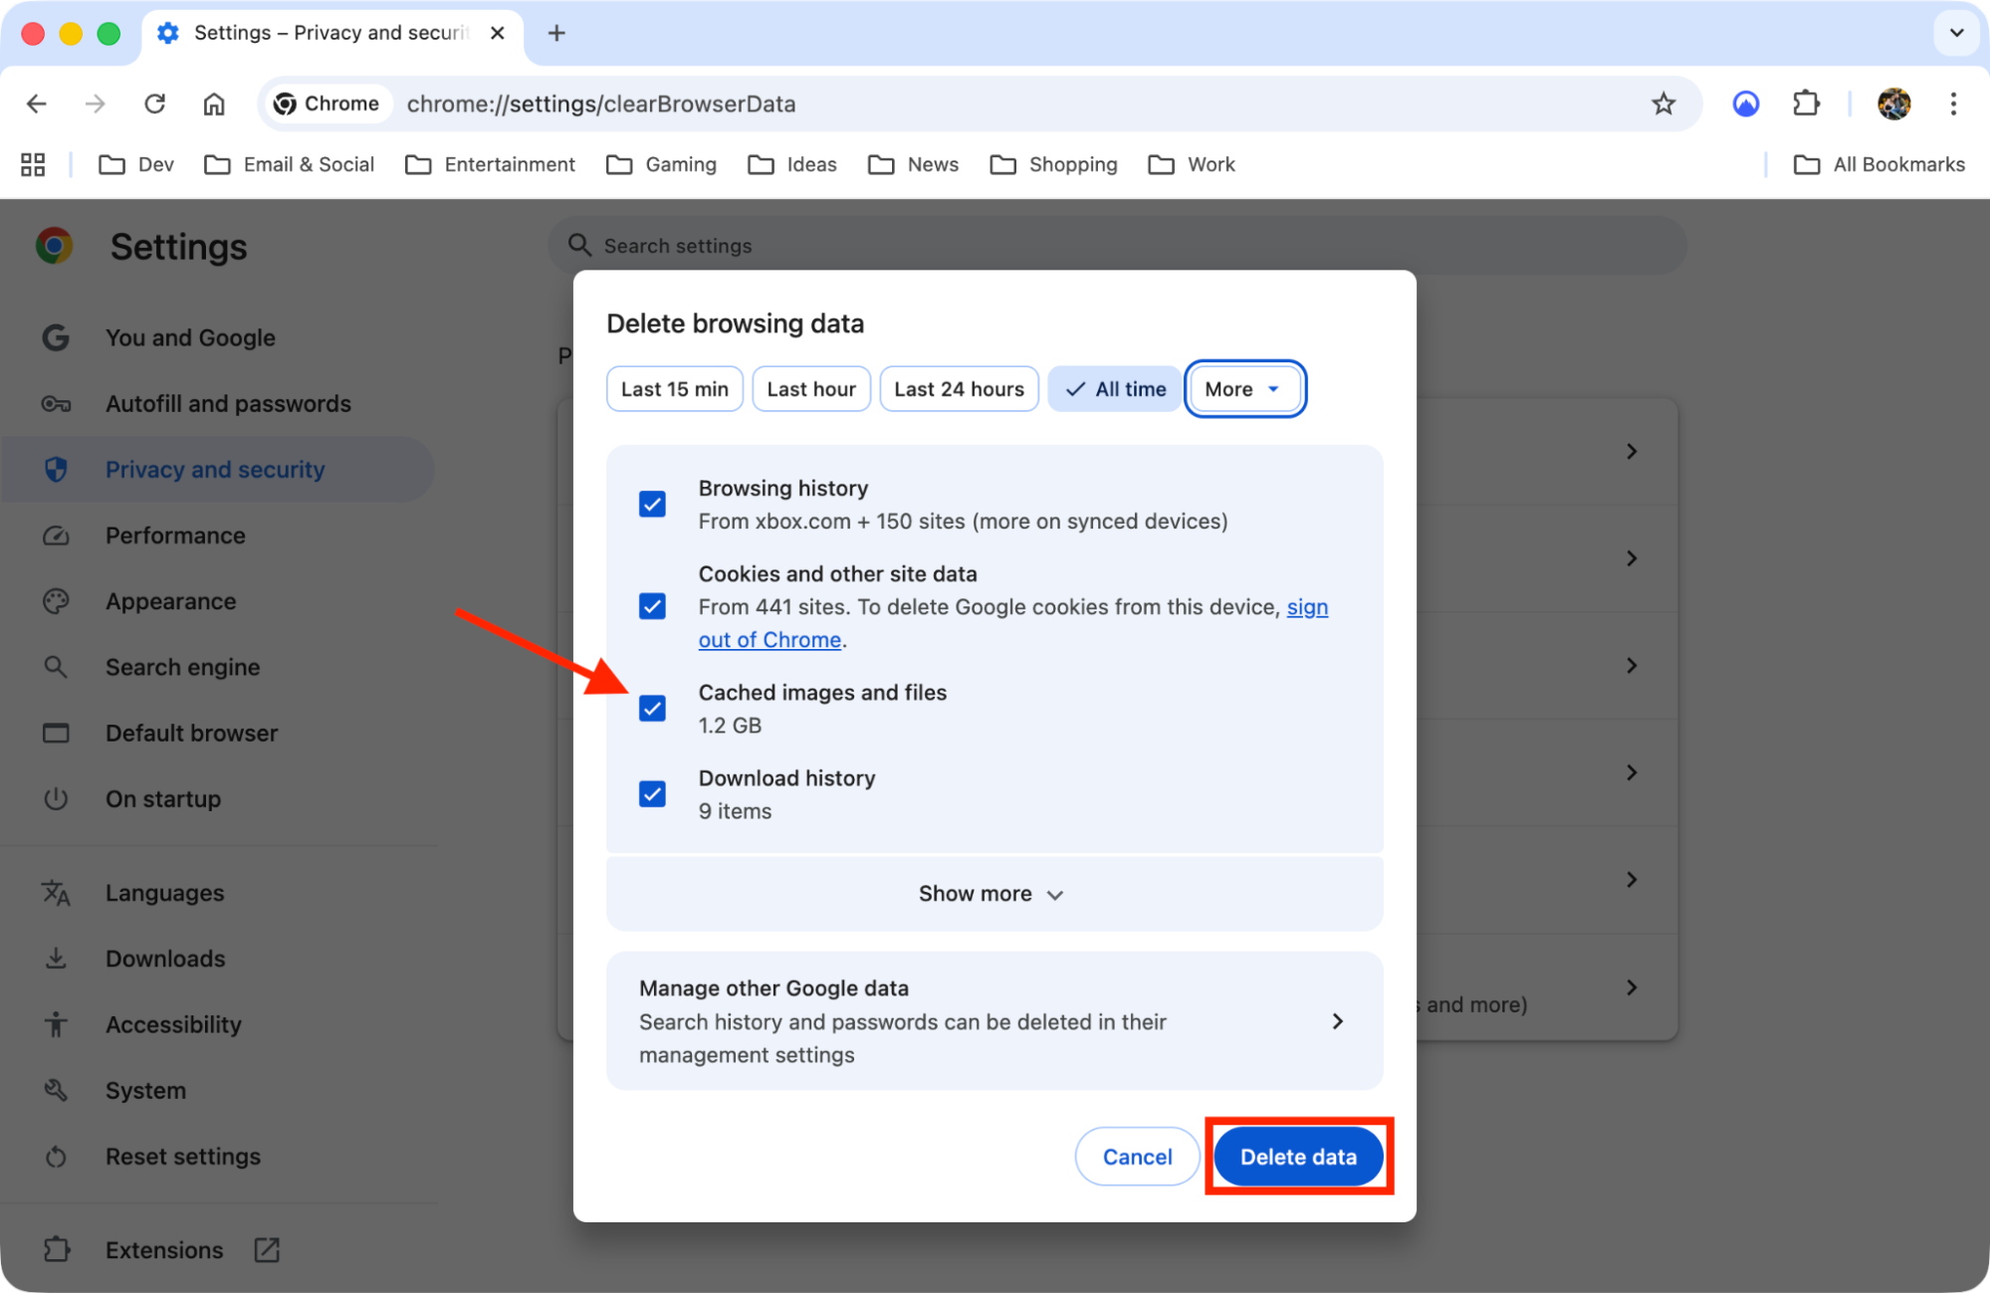
Task: Click the Chrome profile avatar icon
Action: click(1893, 104)
